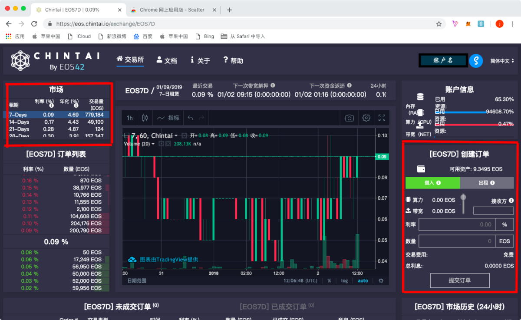Viewport: 521px width, 320px height.
Task: Switch to Chrome 网上应用店 - Scatter tab
Action: (x=172, y=10)
